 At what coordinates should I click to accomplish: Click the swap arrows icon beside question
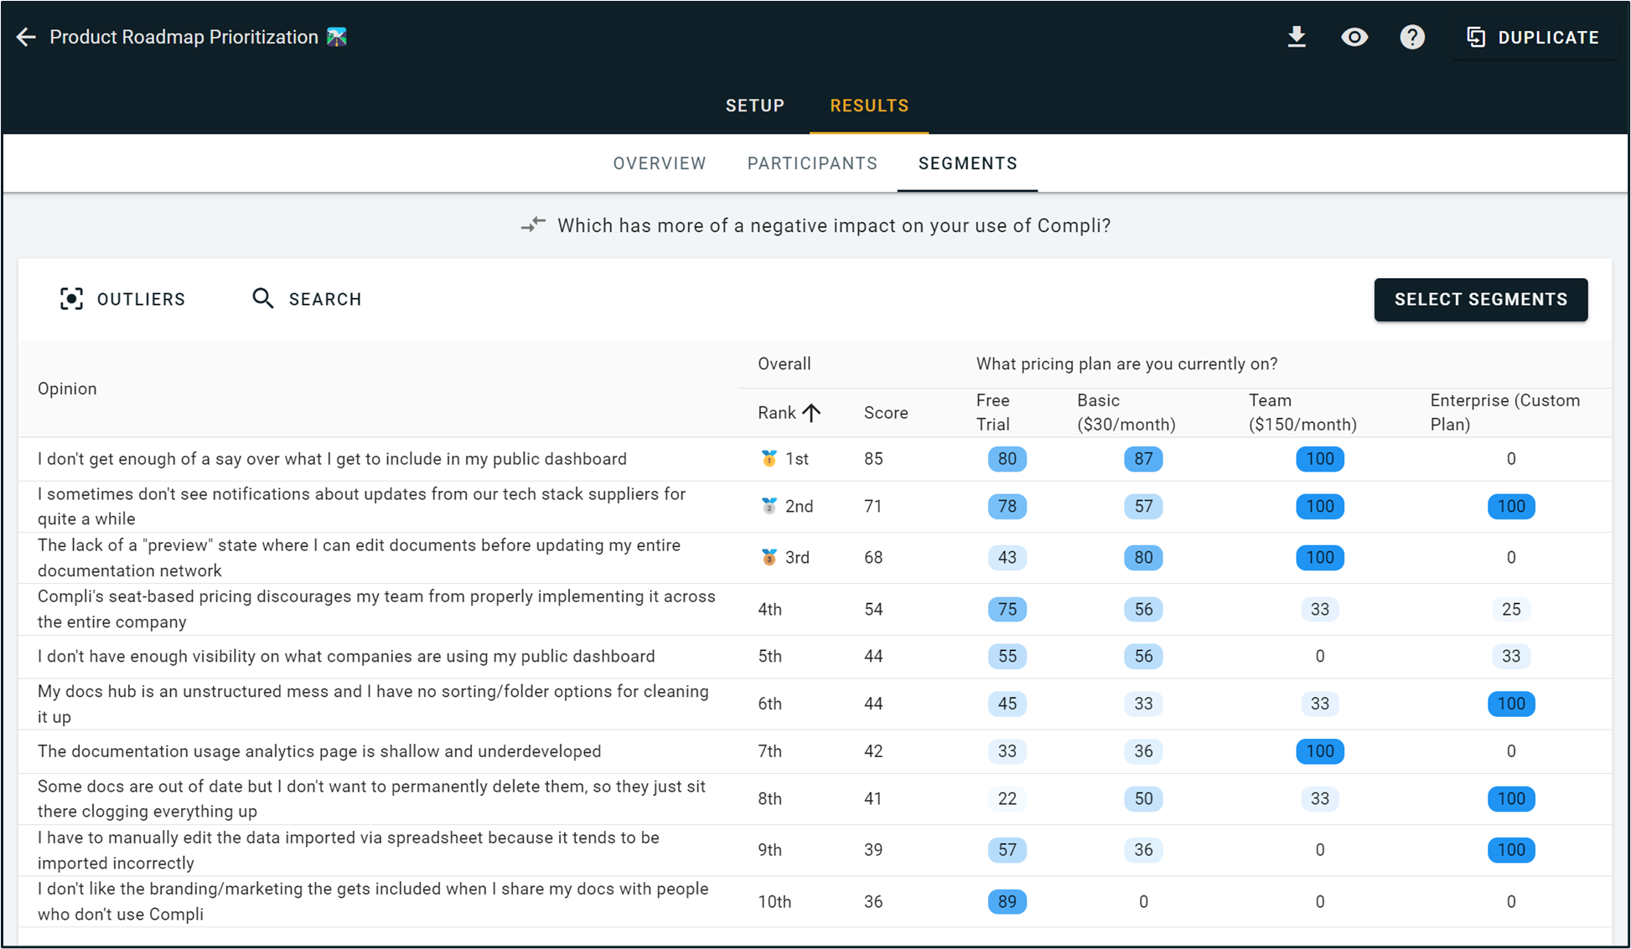pos(533,225)
